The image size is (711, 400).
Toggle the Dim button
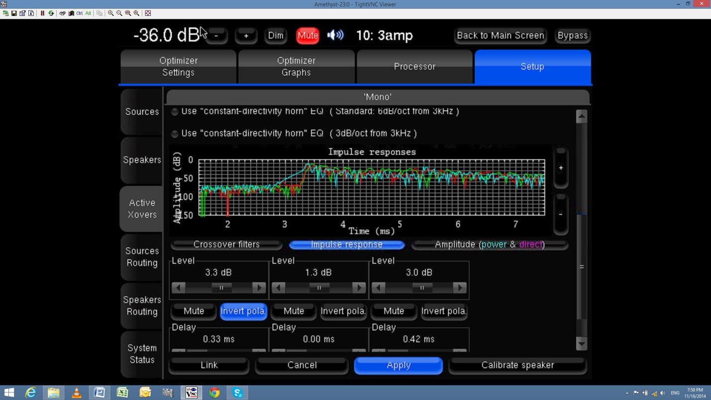[276, 35]
